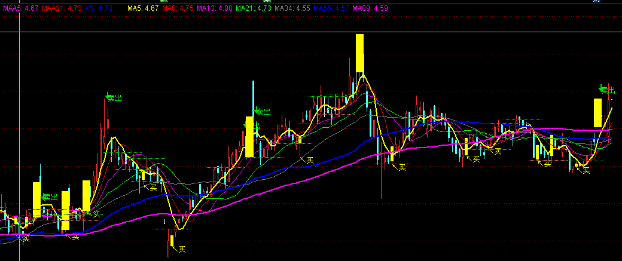Select the magenta MA89: 4.59 label
The height and width of the screenshot is (261, 622).
(370, 9)
